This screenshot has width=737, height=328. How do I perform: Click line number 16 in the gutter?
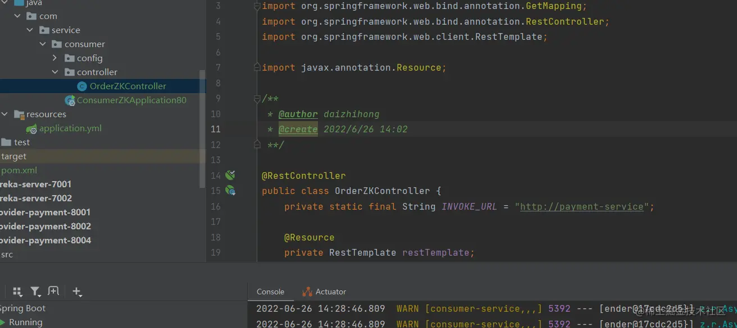tap(216, 206)
